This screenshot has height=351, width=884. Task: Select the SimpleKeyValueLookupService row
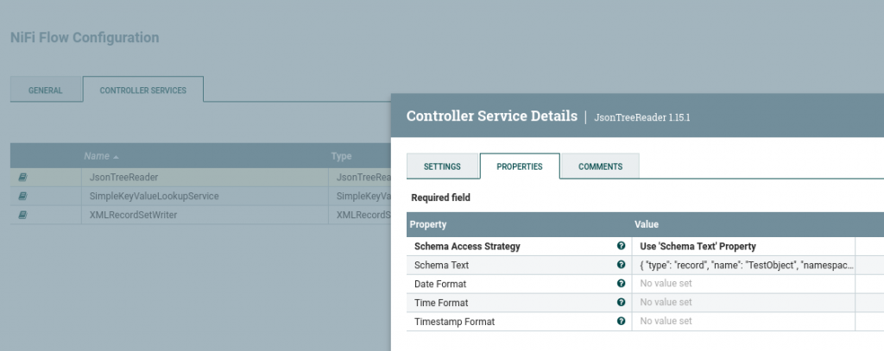pyautogui.click(x=154, y=196)
